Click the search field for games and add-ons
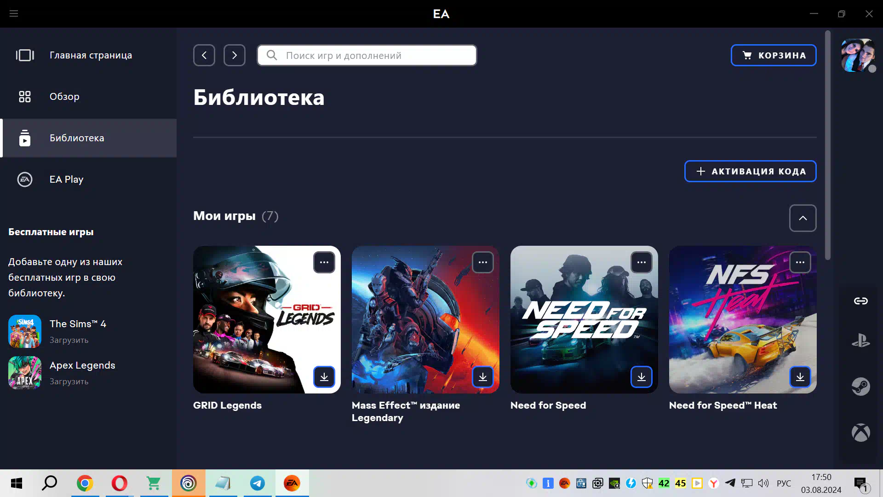Viewport: 883px width, 497px height. (367, 55)
